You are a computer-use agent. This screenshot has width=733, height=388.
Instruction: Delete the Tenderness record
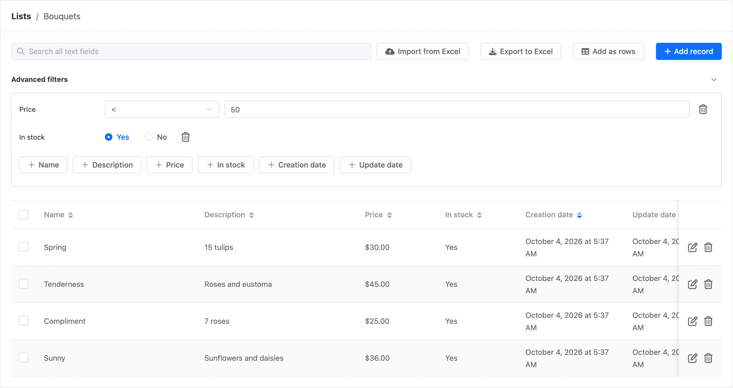point(708,284)
